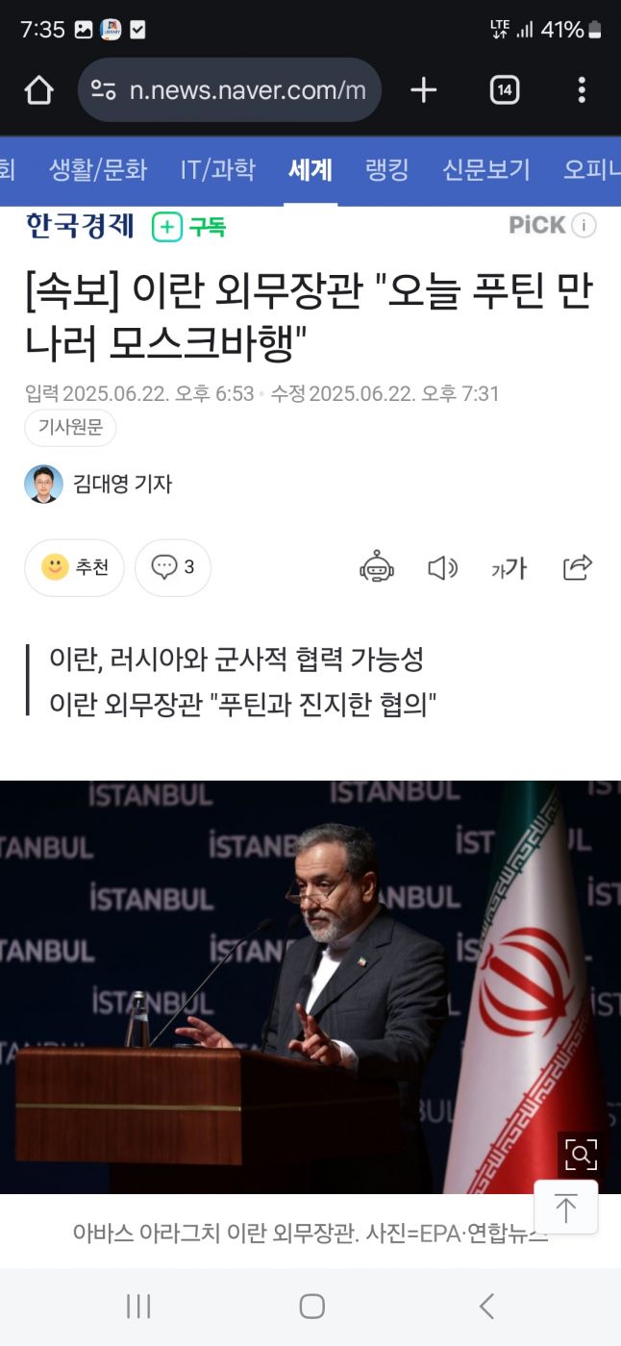621x1346 pixels.
Task: Open the 랭킹 tab
Action: [x=387, y=170]
